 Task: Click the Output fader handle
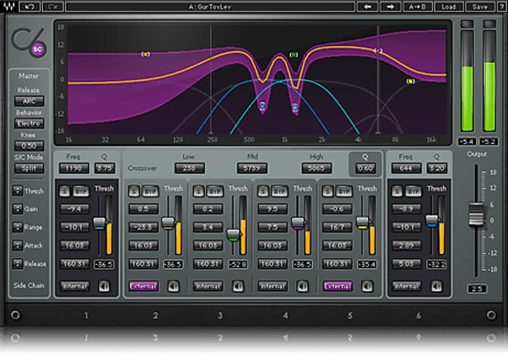click(x=476, y=214)
